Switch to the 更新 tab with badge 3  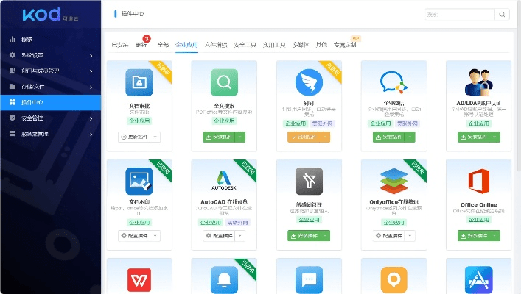[x=141, y=44]
